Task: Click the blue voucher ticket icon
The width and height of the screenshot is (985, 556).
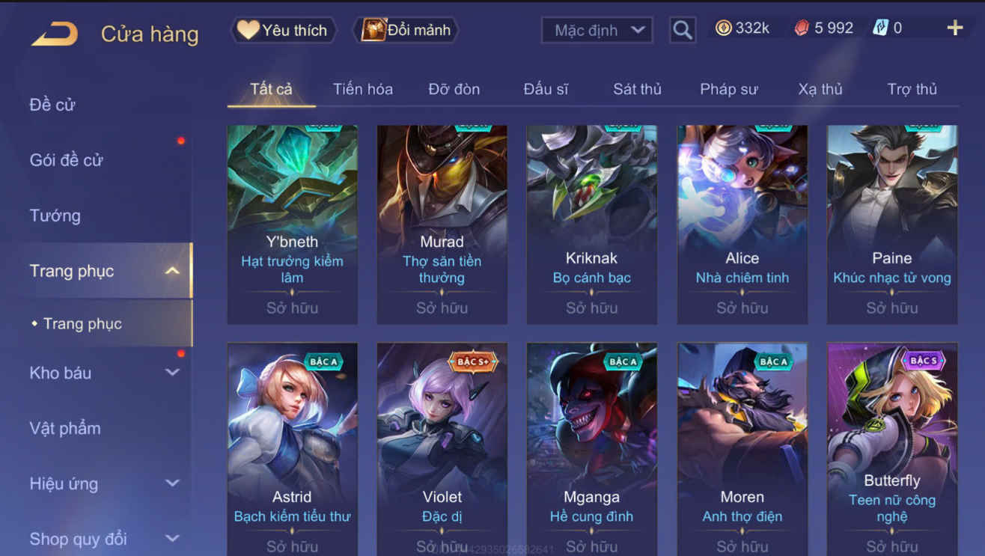Action: [x=880, y=28]
